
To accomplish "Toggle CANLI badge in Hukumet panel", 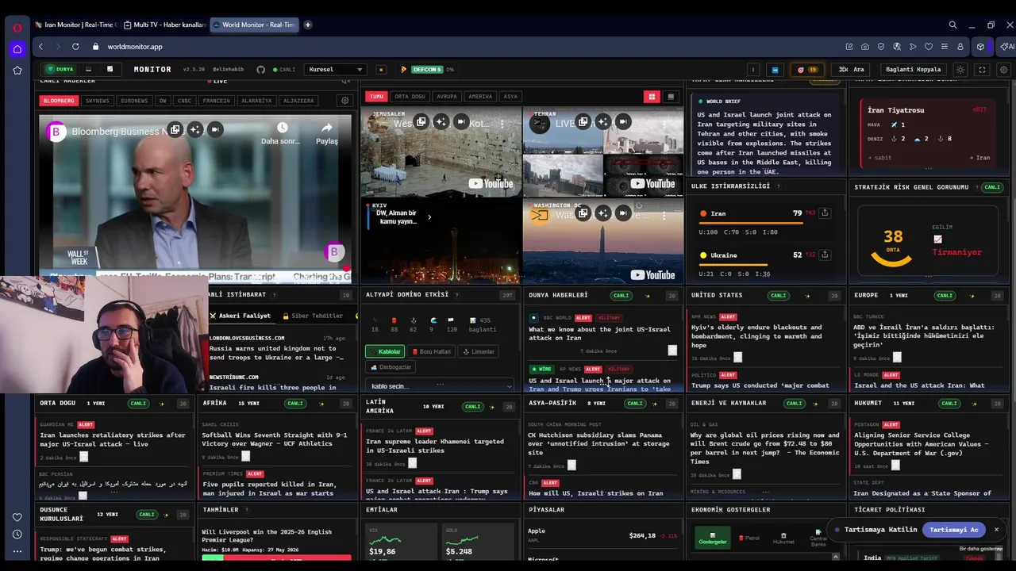I will (x=949, y=404).
